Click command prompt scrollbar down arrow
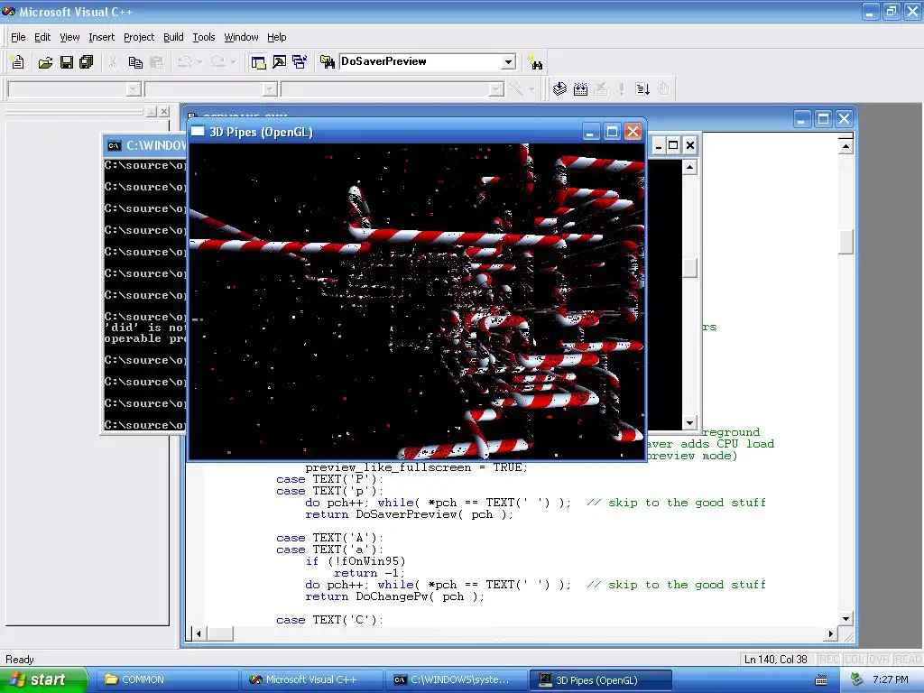 click(689, 422)
